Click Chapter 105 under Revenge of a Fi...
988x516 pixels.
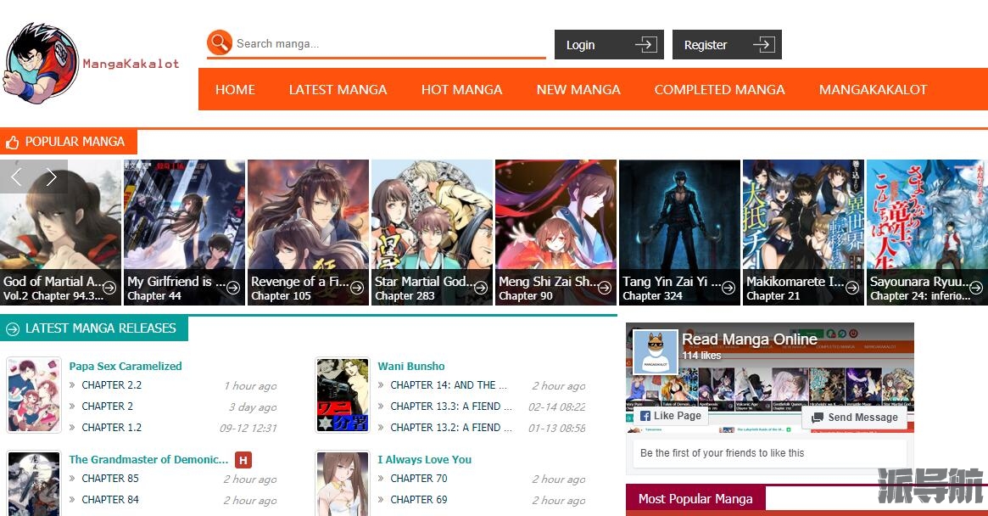coord(281,296)
